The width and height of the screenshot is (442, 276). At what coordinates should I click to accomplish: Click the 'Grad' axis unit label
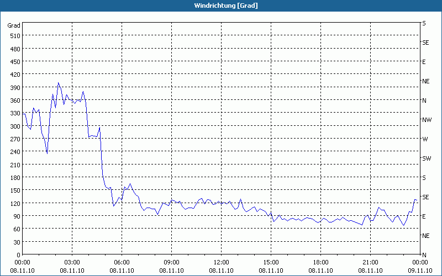coord(14,25)
